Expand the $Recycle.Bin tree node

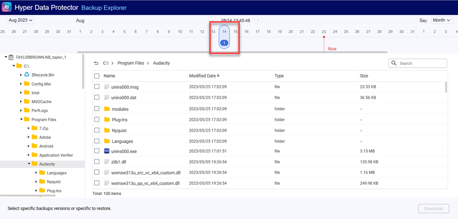pyautogui.click(x=21, y=75)
